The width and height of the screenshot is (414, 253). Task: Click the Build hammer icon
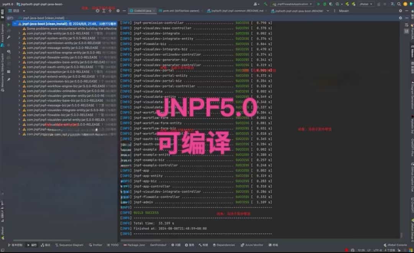click(266, 4)
